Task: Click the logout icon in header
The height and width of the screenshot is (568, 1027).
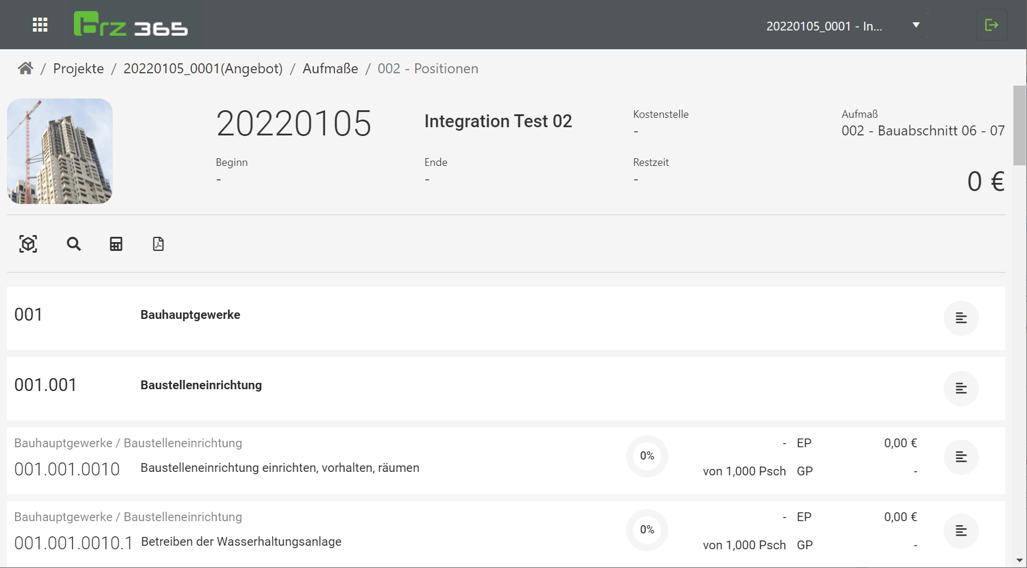Action: pos(991,25)
